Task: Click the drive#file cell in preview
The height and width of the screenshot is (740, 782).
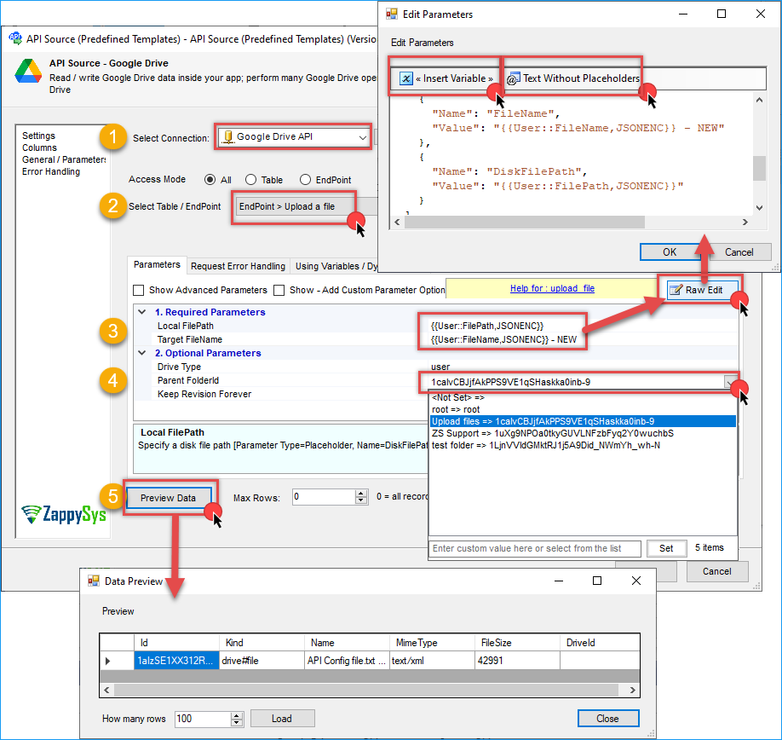Action: pos(262,661)
